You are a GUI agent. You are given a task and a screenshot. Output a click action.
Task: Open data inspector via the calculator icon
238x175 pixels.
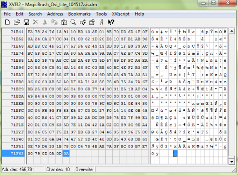[92, 22]
